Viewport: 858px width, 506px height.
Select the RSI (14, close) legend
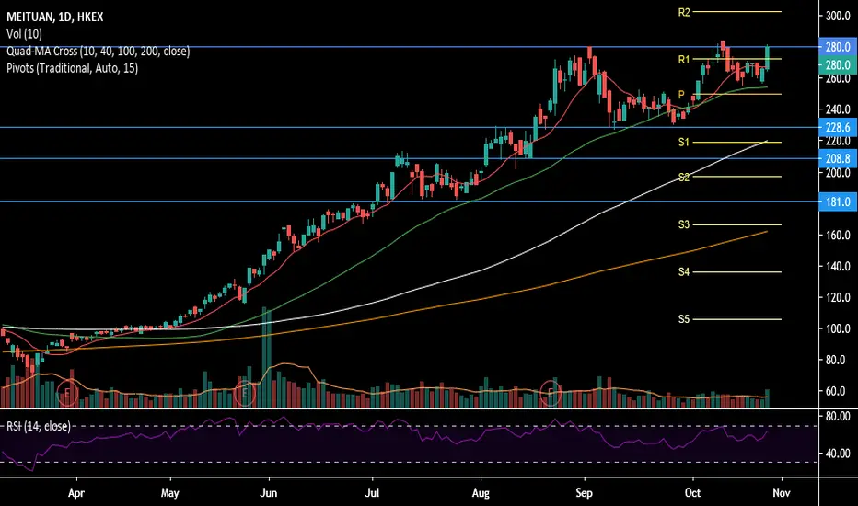(x=39, y=426)
